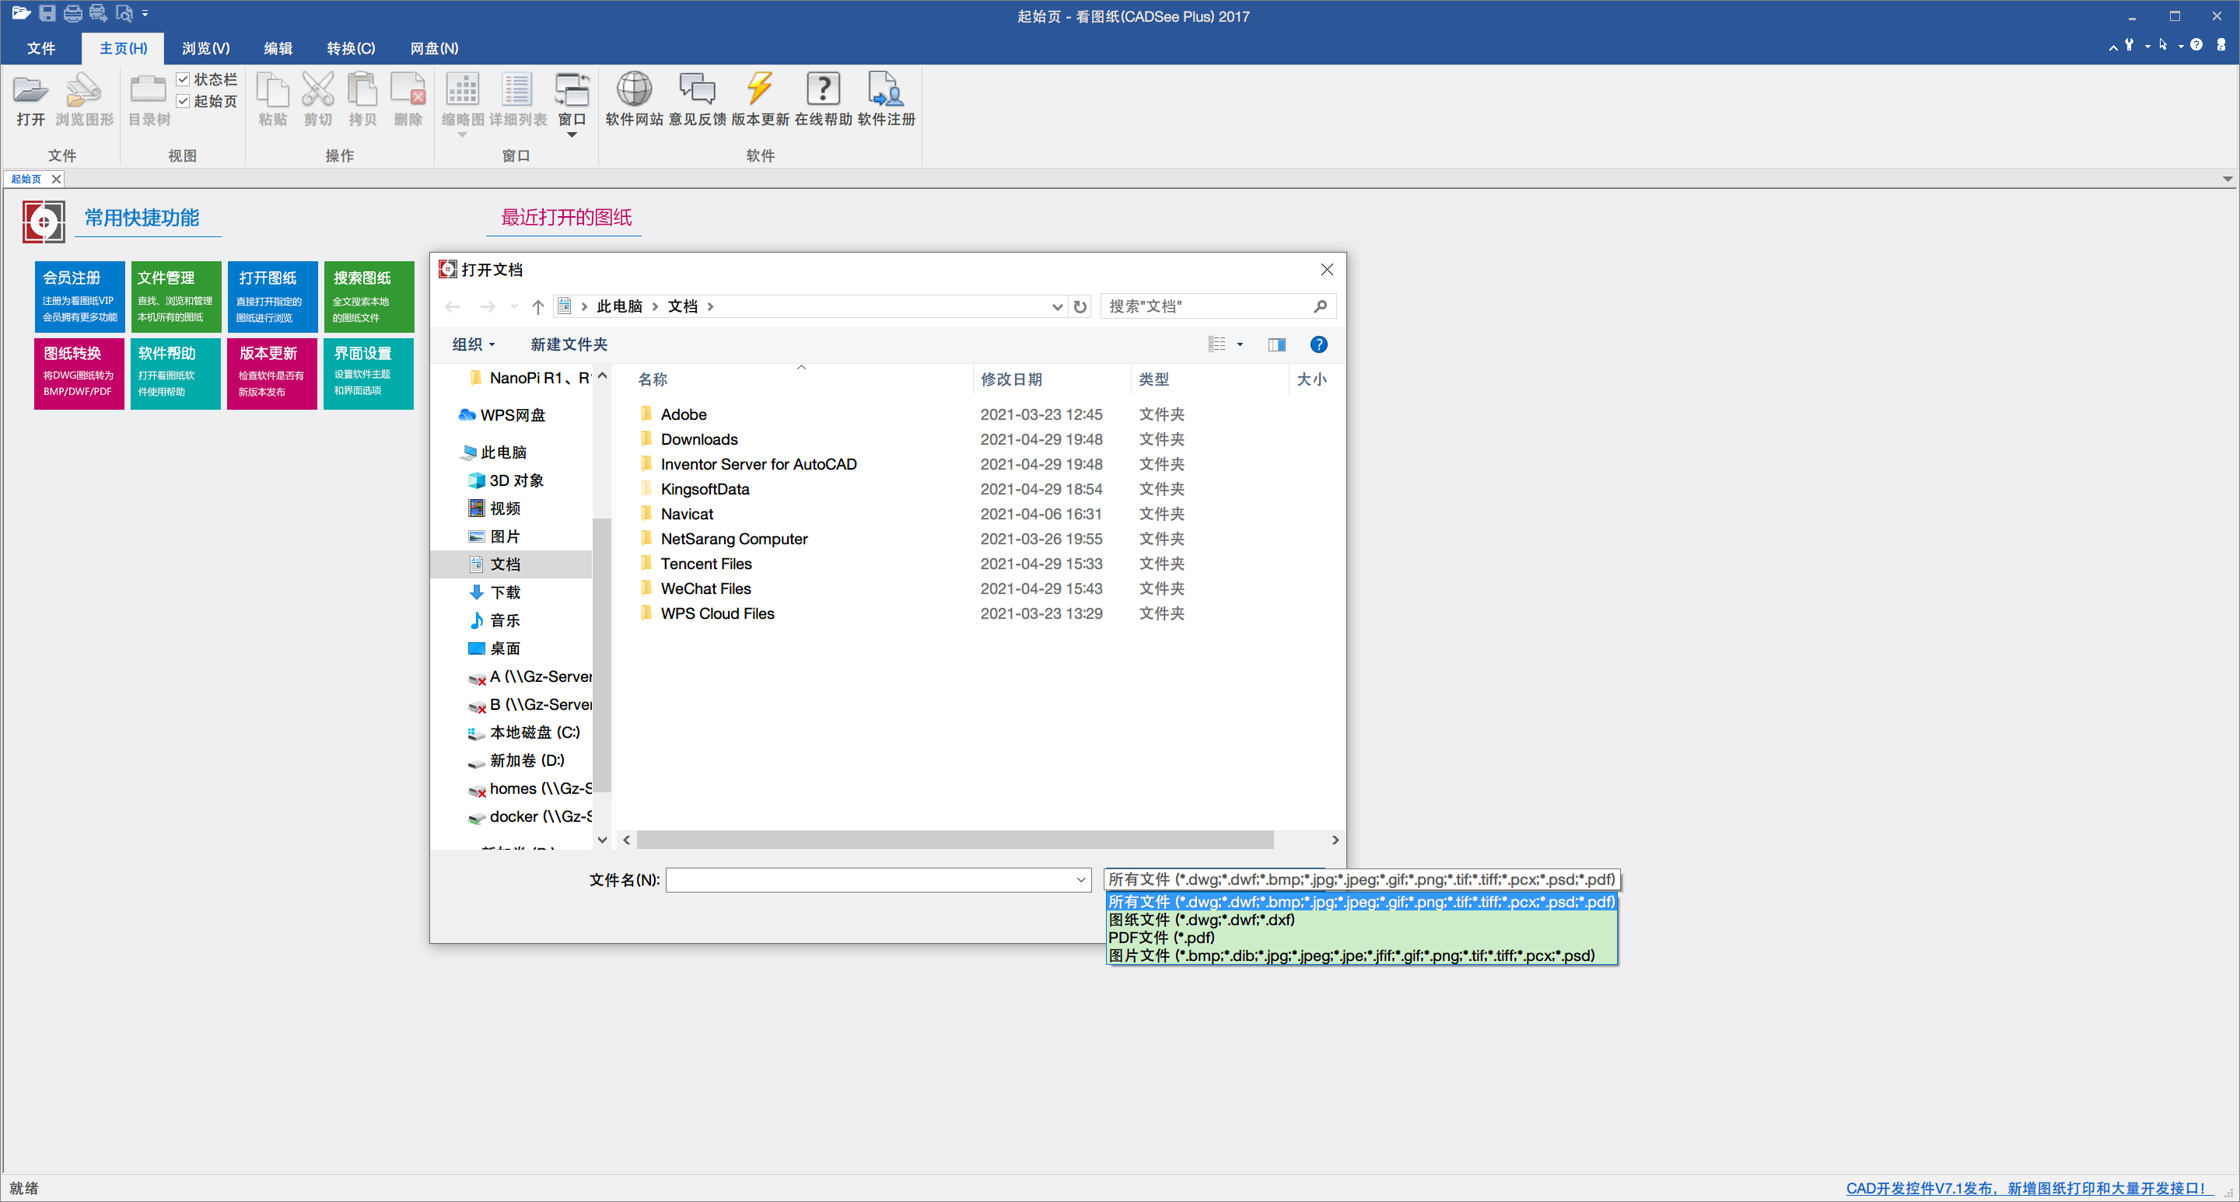
Task: Open the 转换(C) ribbon tab
Action: 351,49
